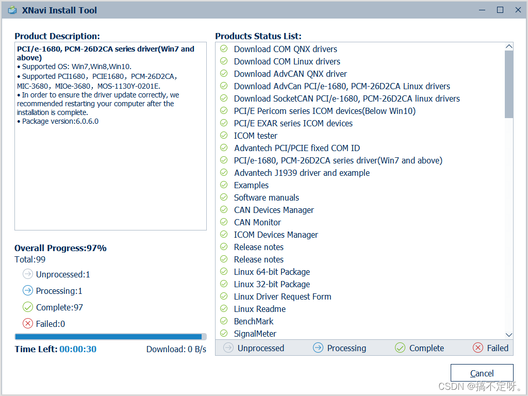Close the XNavi Install Tool window
The height and width of the screenshot is (396, 528).
518,10
